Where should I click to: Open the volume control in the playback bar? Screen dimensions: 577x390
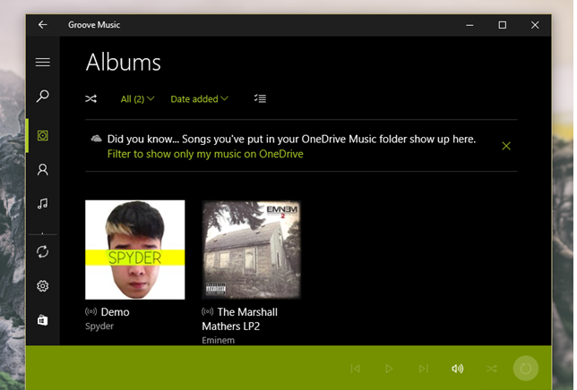457,368
